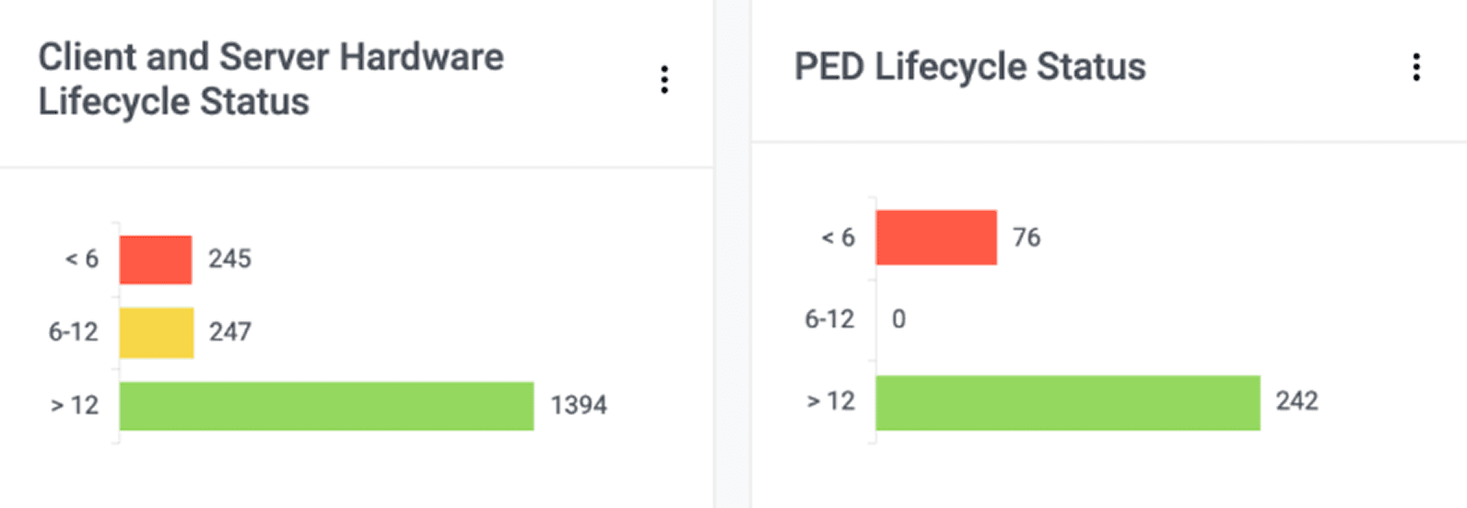Click the 6-12 axis label in PED chart
The width and height of the screenshot is (1467, 508).
coord(829,319)
